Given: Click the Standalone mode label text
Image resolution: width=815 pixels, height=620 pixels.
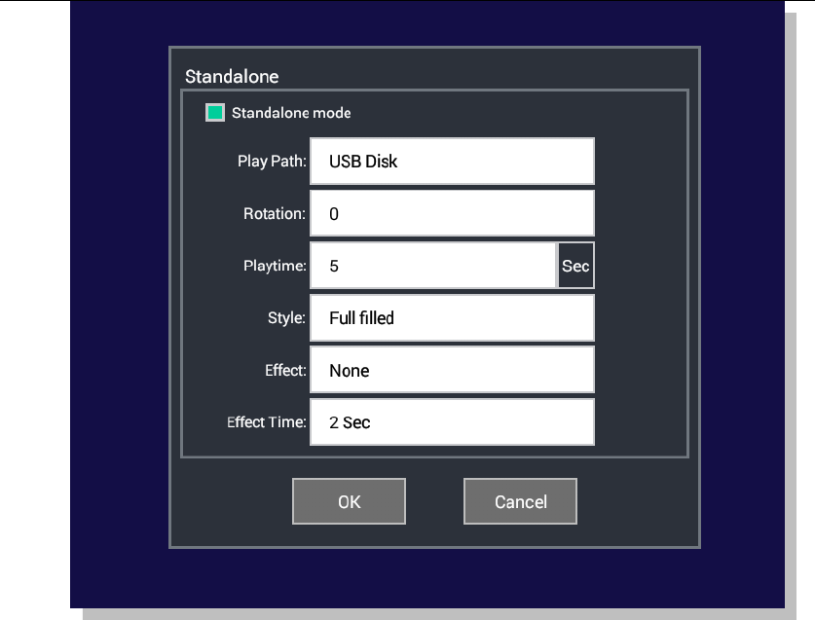Looking at the screenshot, I should click(x=291, y=113).
